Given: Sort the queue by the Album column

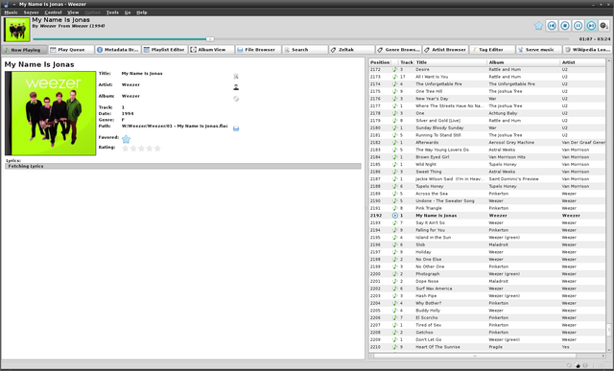Looking at the screenshot, I should click(524, 62).
